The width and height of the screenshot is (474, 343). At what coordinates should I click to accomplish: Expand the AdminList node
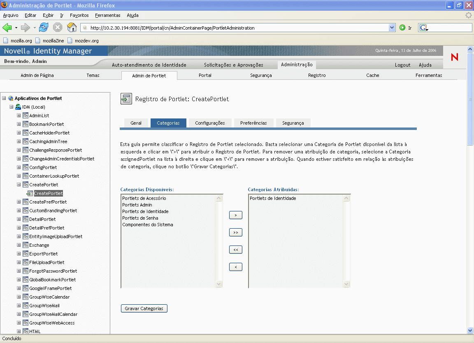point(19,116)
